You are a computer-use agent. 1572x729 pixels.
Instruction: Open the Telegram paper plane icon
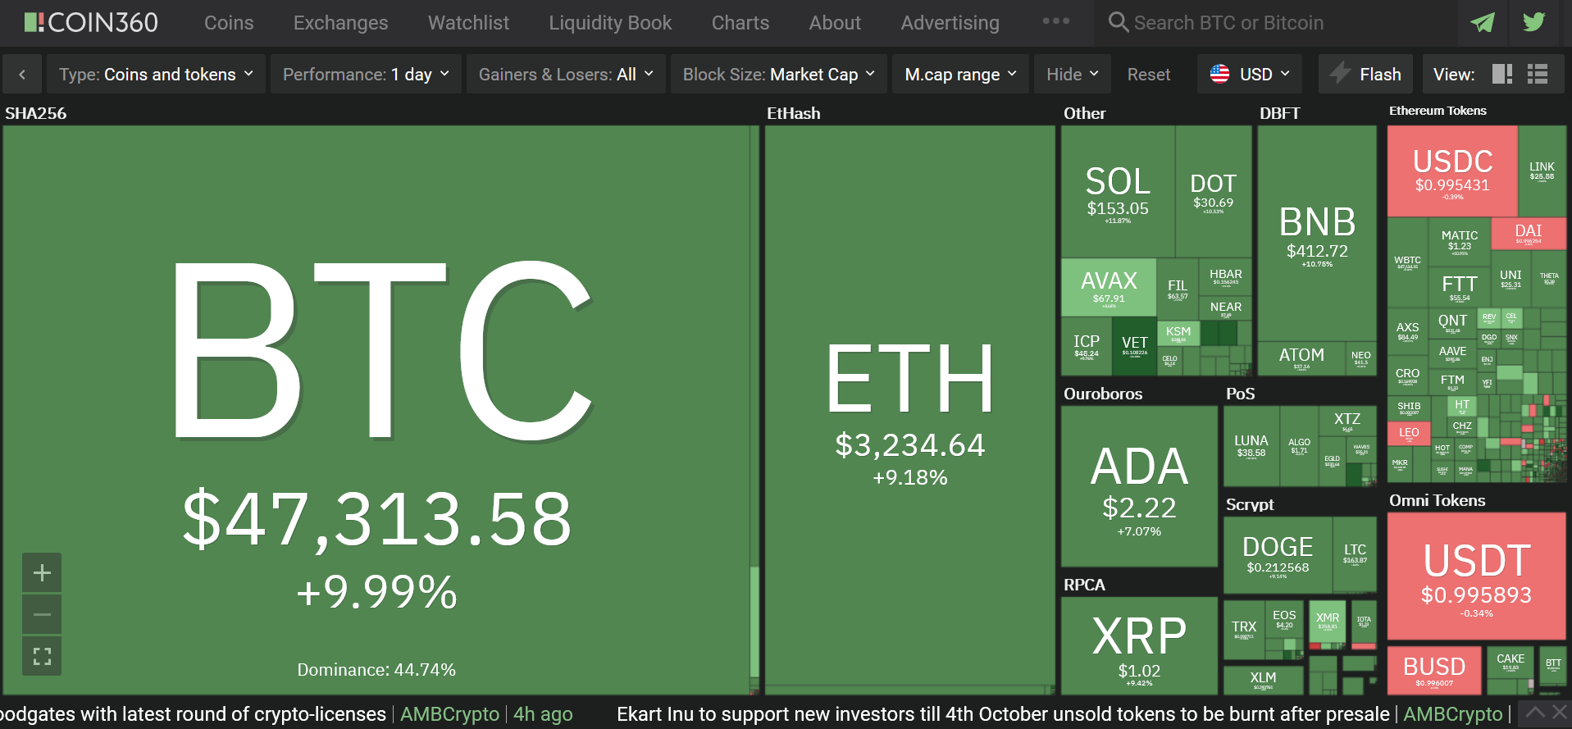coord(1483,23)
